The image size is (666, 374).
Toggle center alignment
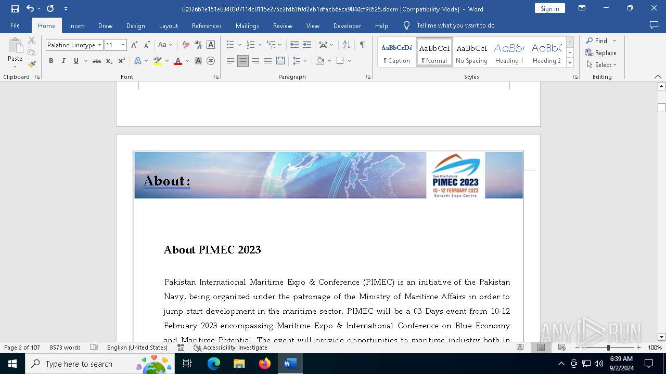[243, 61]
